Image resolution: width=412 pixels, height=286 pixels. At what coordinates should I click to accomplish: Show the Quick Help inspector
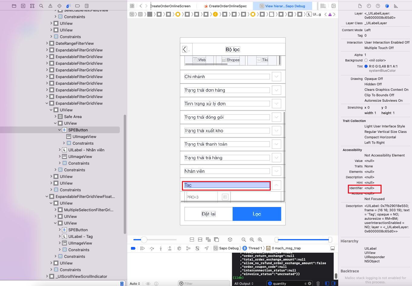(x=378, y=6)
